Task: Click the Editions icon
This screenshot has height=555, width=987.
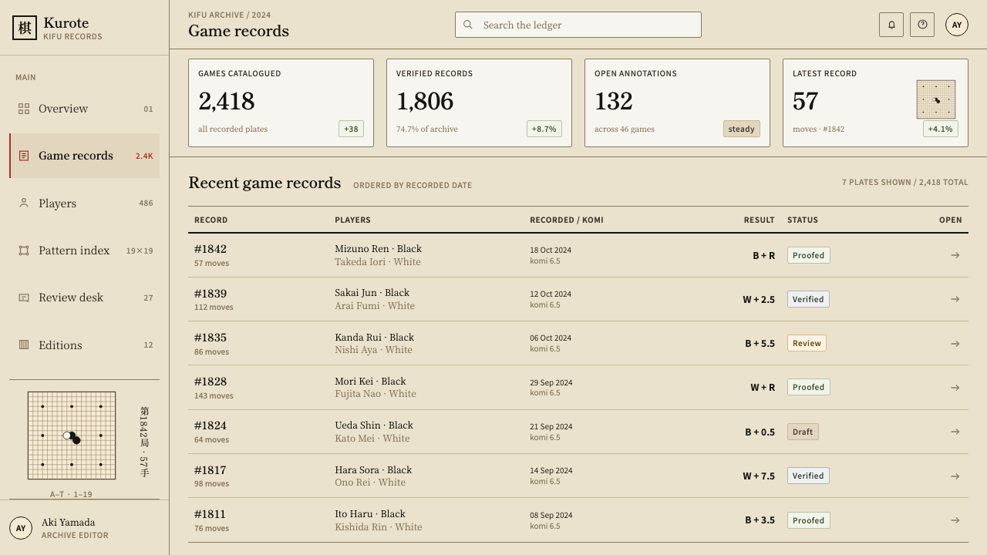Action: coord(24,345)
